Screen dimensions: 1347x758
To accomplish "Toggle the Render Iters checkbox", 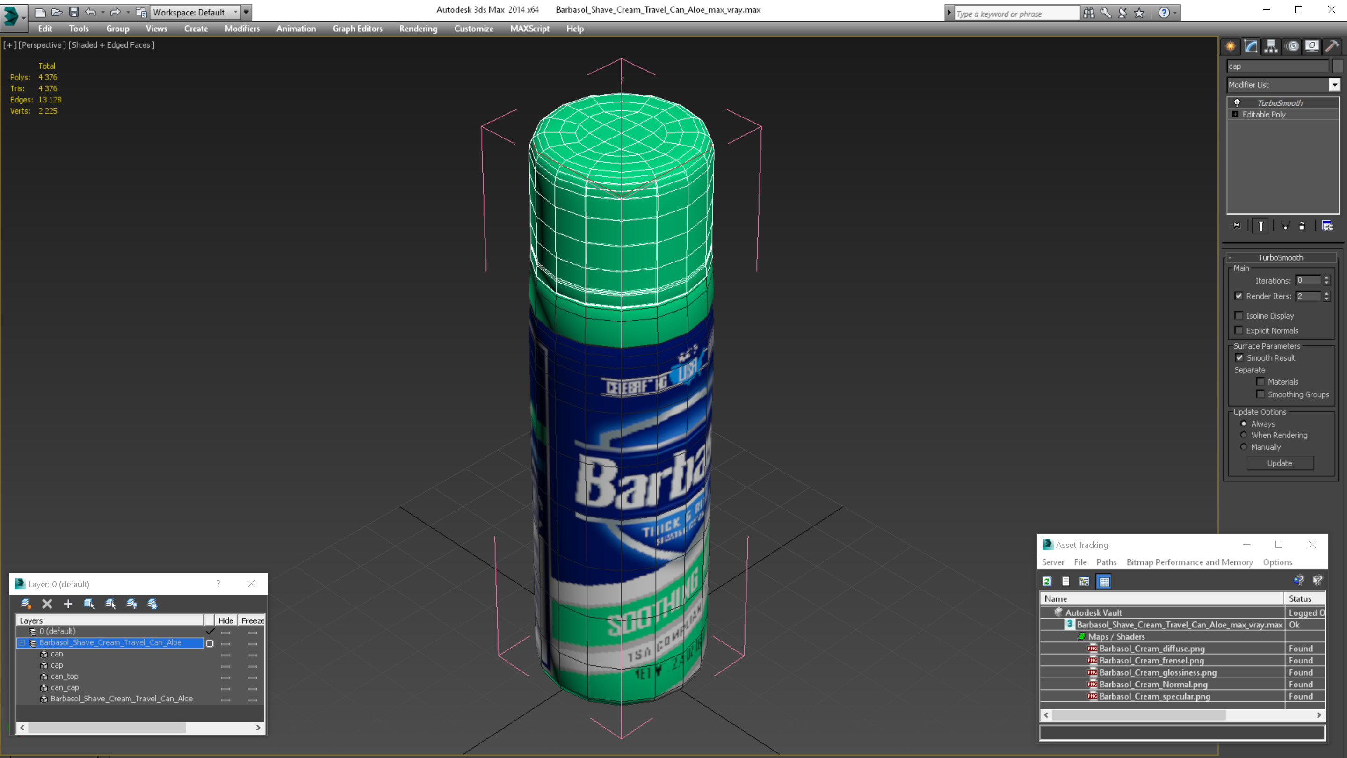I will (1238, 296).
